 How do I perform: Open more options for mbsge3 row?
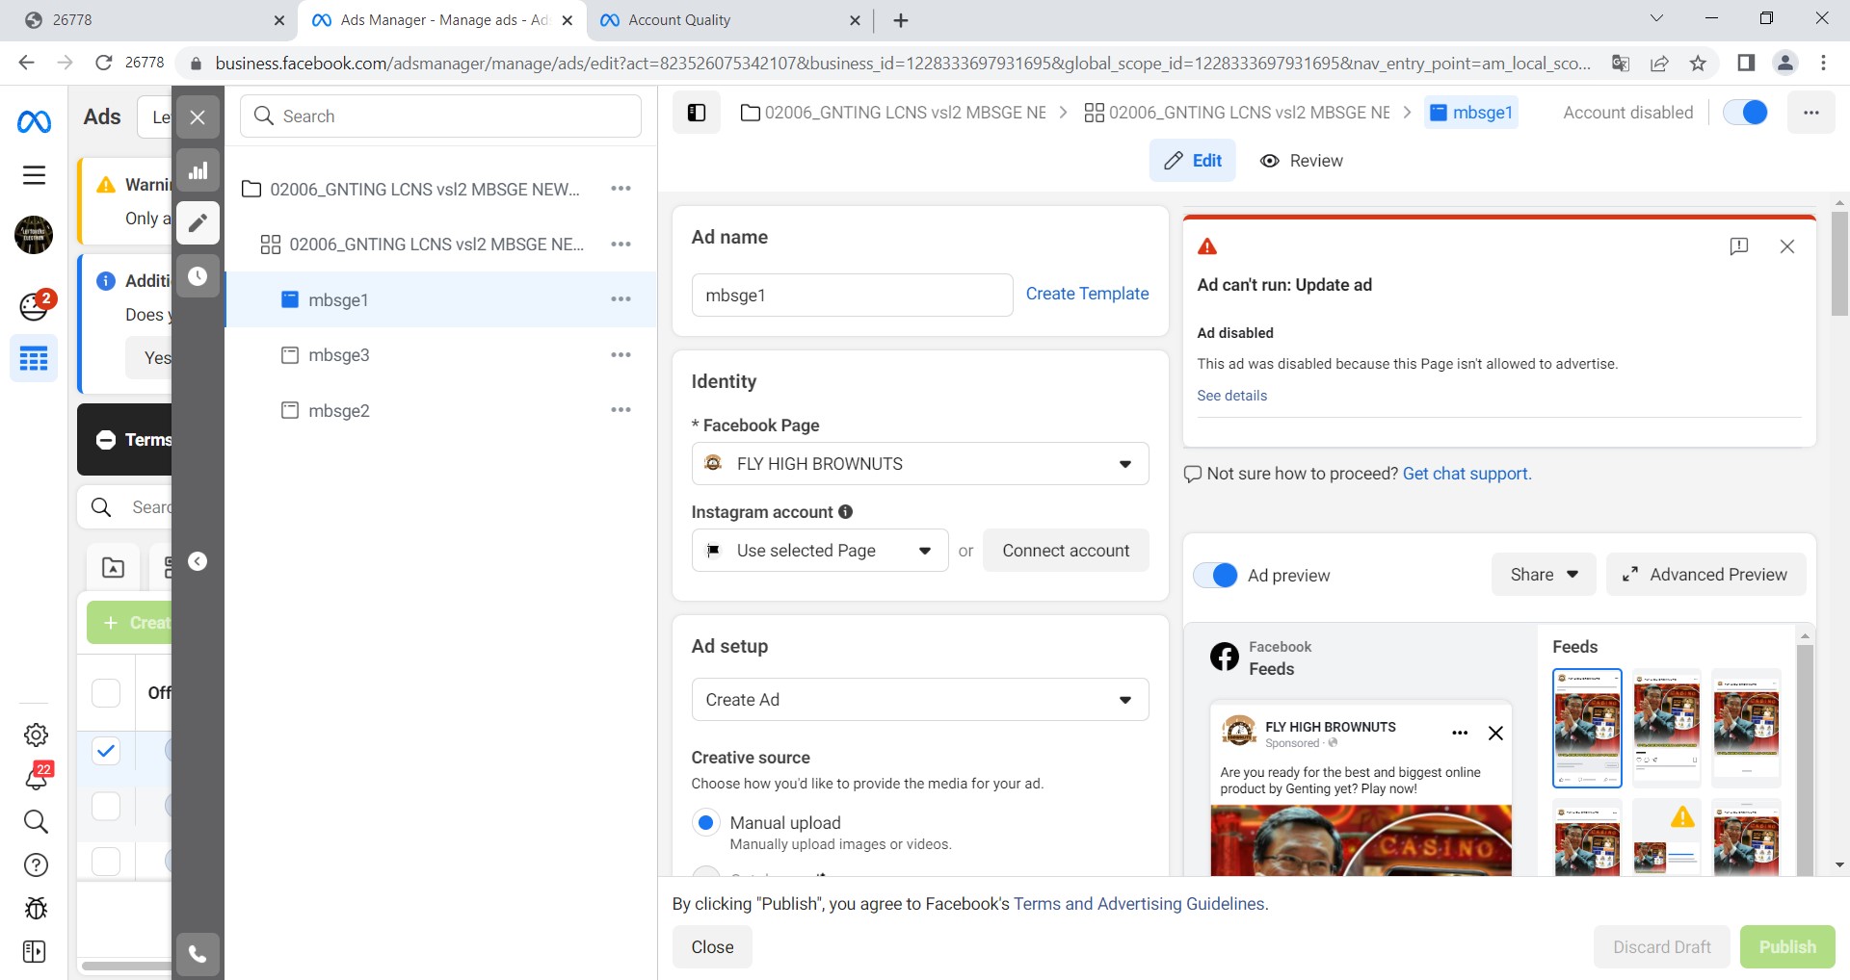pyautogui.click(x=621, y=355)
